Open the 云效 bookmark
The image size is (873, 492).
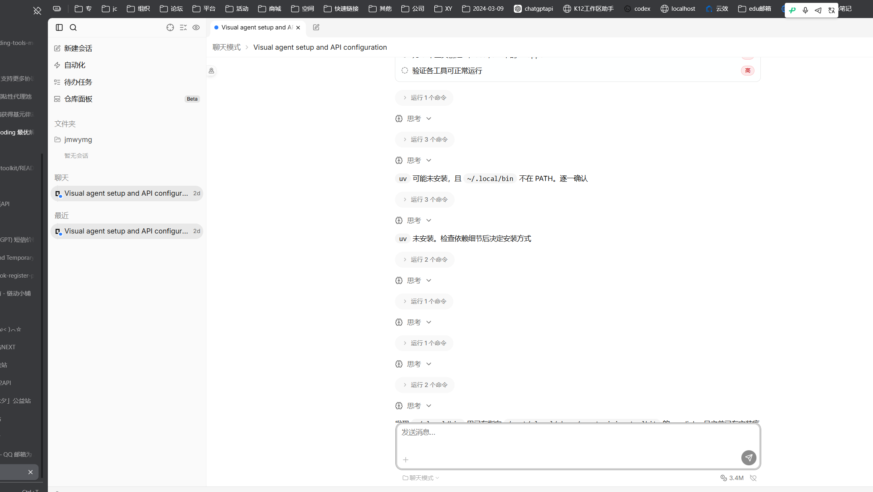(717, 9)
